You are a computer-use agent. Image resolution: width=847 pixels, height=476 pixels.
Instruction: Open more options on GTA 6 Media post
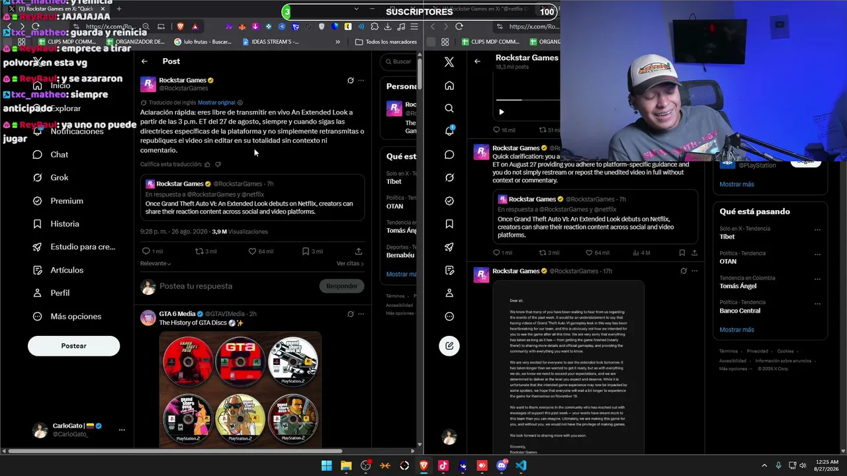click(361, 314)
